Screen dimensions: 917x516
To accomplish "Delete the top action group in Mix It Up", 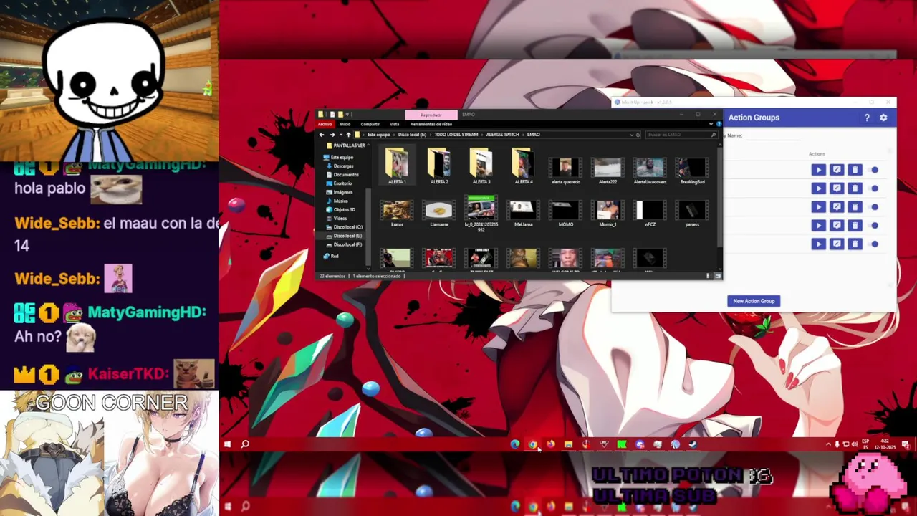I will pos(855,170).
